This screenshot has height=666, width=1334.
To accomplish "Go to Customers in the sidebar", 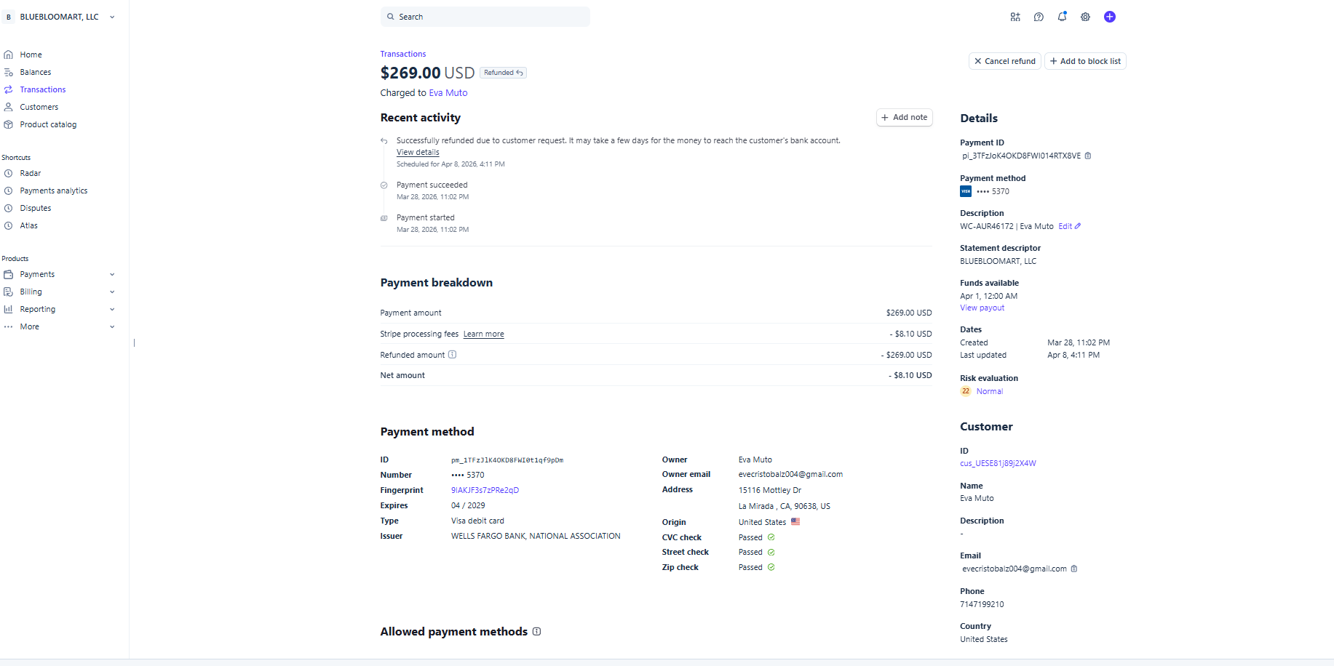I will click(39, 107).
